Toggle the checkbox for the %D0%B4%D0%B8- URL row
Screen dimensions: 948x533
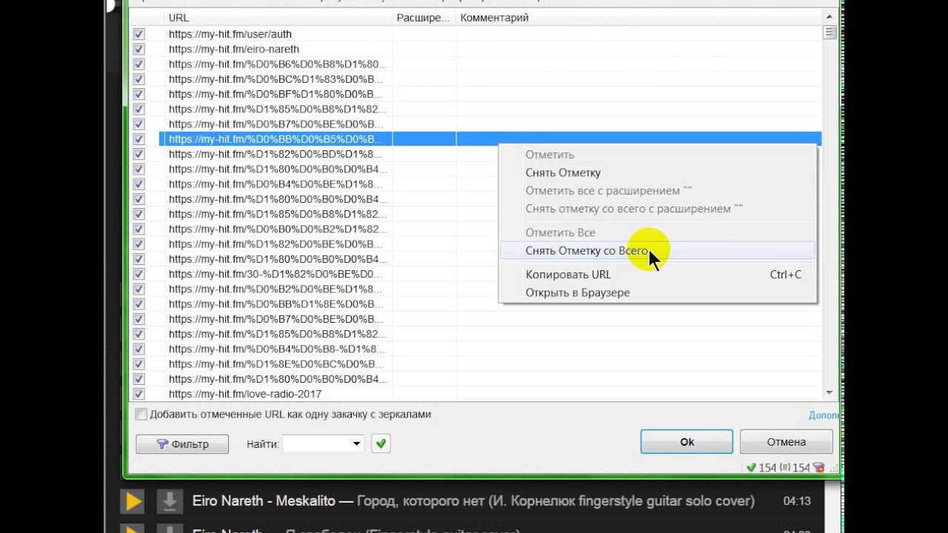(x=138, y=349)
